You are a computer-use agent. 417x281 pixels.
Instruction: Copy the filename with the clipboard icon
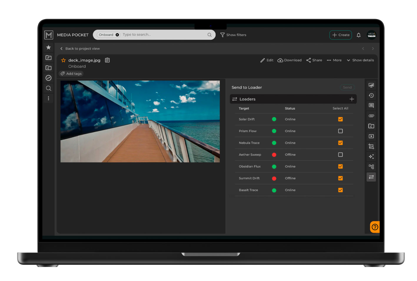107,60
